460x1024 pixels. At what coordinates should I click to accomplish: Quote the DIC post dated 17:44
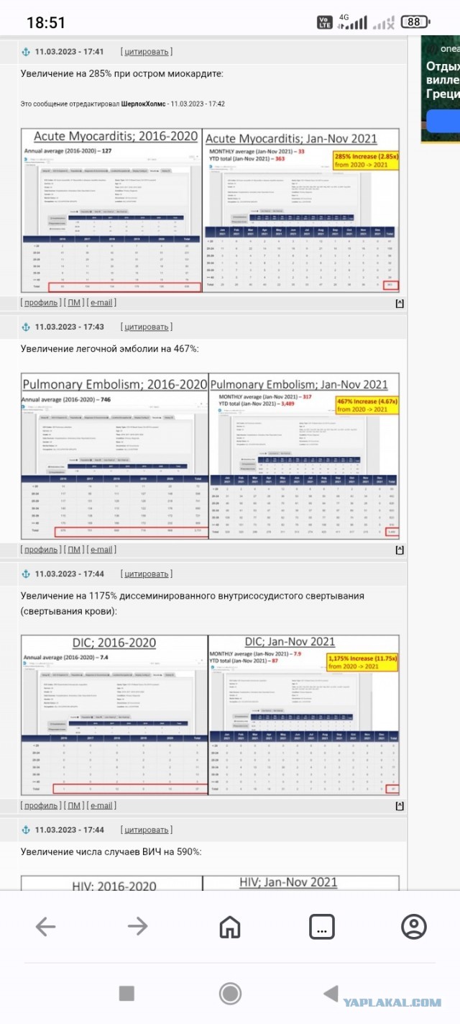tap(147, 574)
